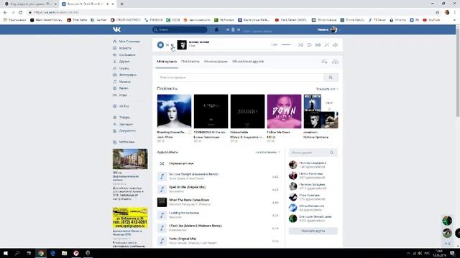The height and width of the screenshot is (258, 460).
Task: Open the profile menu arrow in the header
Action: point(340,29)
